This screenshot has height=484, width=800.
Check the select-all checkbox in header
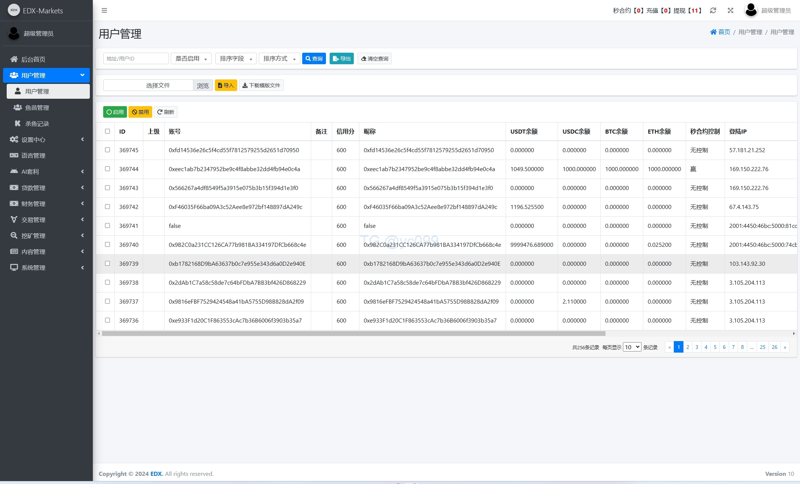tap(107, 131)
